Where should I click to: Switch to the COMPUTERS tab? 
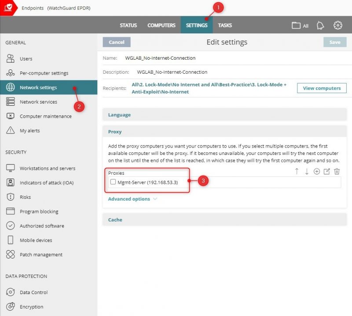161,25
